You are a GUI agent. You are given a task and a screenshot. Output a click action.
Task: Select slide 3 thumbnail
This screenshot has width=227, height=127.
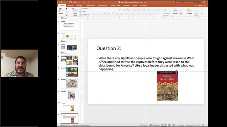pyautogui.click(x=70, y=25)
